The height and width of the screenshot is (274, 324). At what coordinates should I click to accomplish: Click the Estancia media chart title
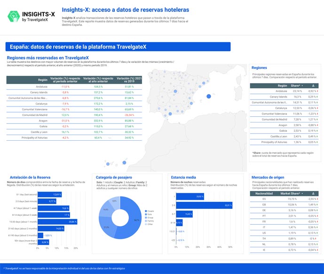point(183,177)
